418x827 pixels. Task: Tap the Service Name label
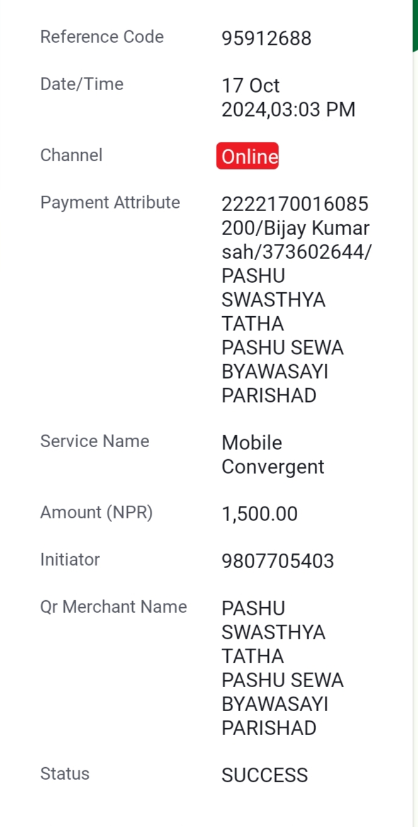[94, 441]
